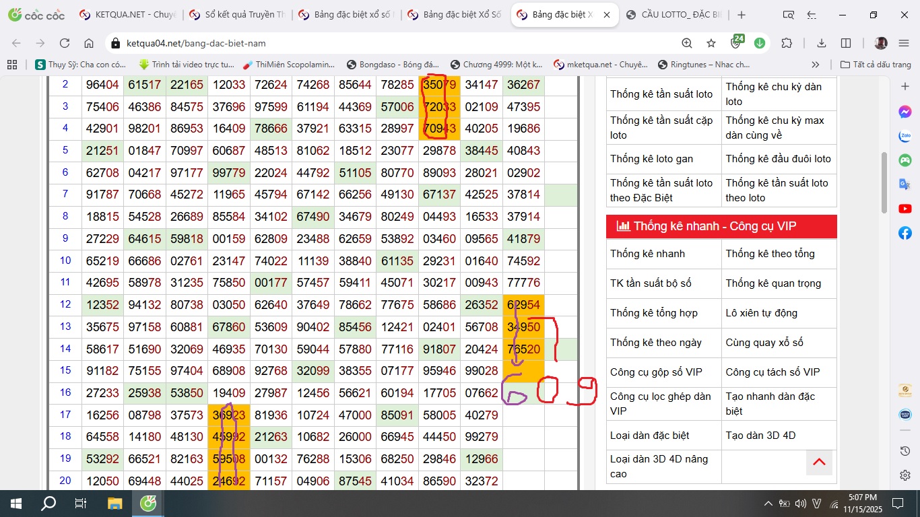This screenshot has height=517, width=920.
Task: Click the red scroll-to-top button
Action: 819,462
